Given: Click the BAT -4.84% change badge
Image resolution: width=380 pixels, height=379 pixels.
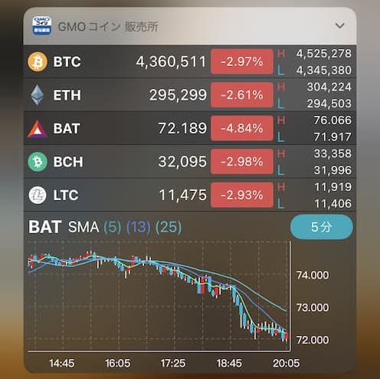Looking at the screenshot, I should [242, 128].
